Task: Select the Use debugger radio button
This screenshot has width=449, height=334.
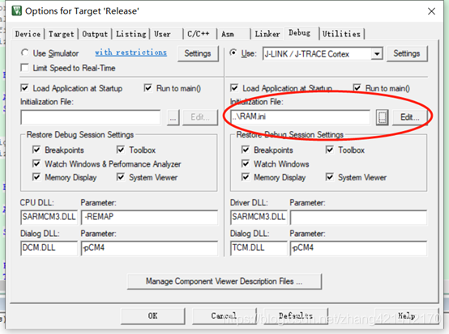Action: tap(233, 53)
